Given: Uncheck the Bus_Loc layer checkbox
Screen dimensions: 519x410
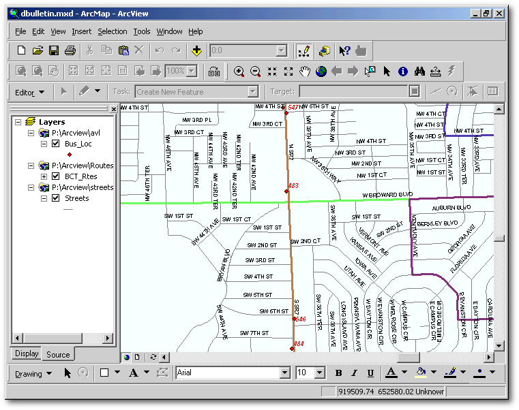Looking at the screenshot, I should click(56, 144).
